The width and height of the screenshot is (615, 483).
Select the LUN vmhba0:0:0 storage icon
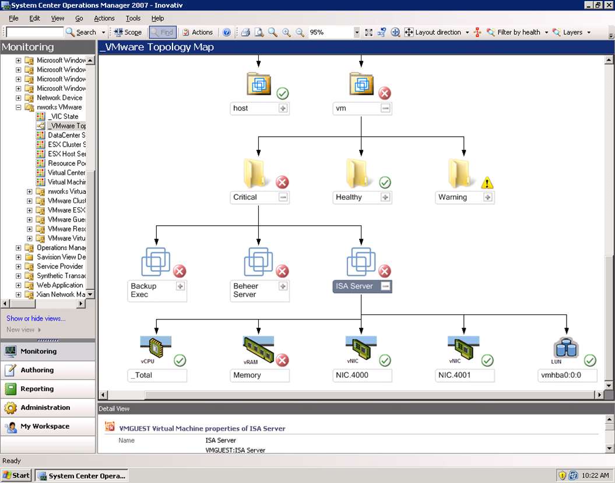coord(566,349)
